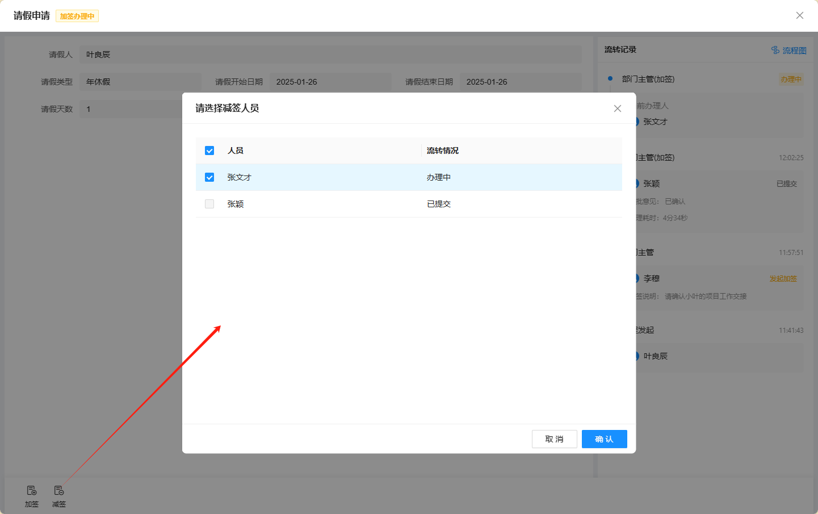Close the 请假申请 window

799,15
